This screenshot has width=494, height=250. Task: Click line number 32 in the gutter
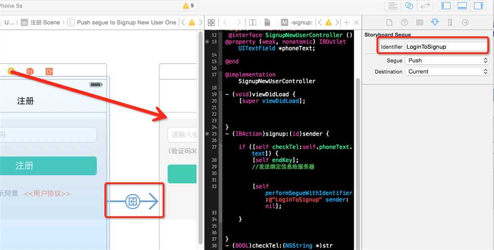point(214,186)
